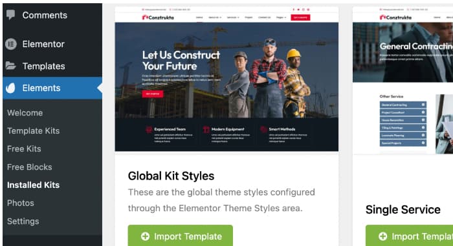453x246 pixels.
Task: Click 'Let Us Construct Your Future' headline
Action: [x=181, y=61]
